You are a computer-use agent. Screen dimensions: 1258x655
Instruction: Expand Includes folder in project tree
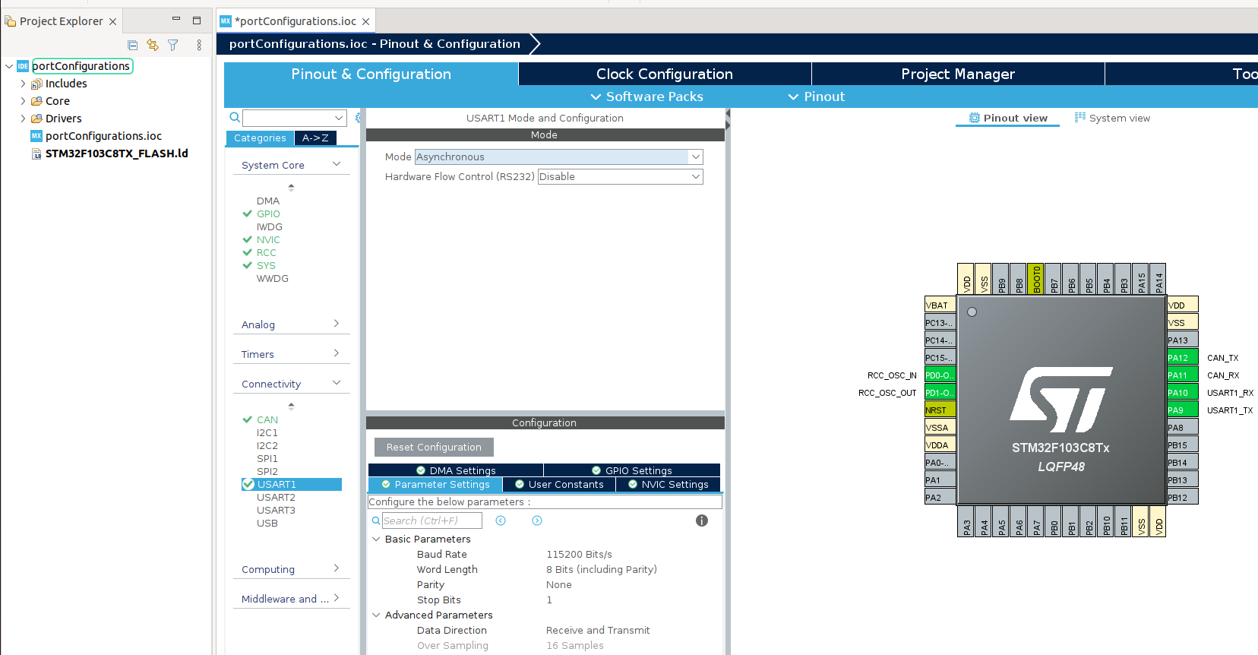pos(23,84)
